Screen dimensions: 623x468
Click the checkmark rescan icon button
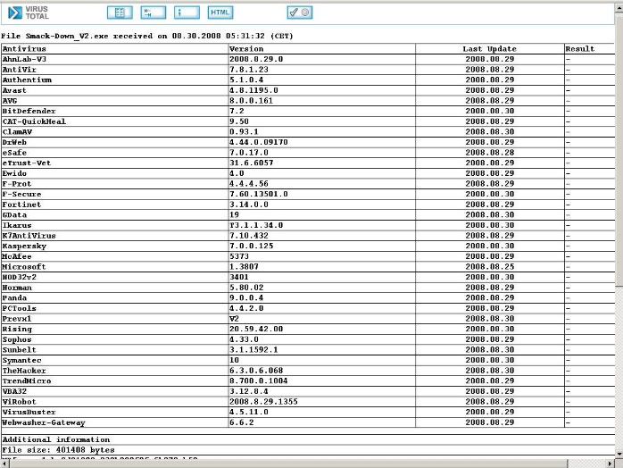point(300,13)
